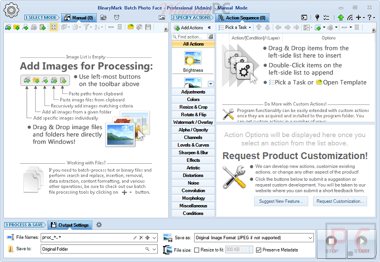
Task: Open the Distortions category
Action: click(x=193, y=175)
